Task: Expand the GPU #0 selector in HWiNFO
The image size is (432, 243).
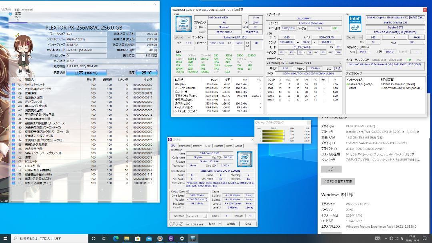Action: (x=354, y=37)
